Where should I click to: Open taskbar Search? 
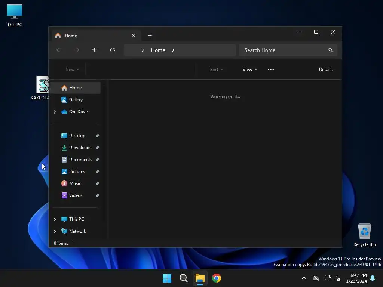pos(183,278)
